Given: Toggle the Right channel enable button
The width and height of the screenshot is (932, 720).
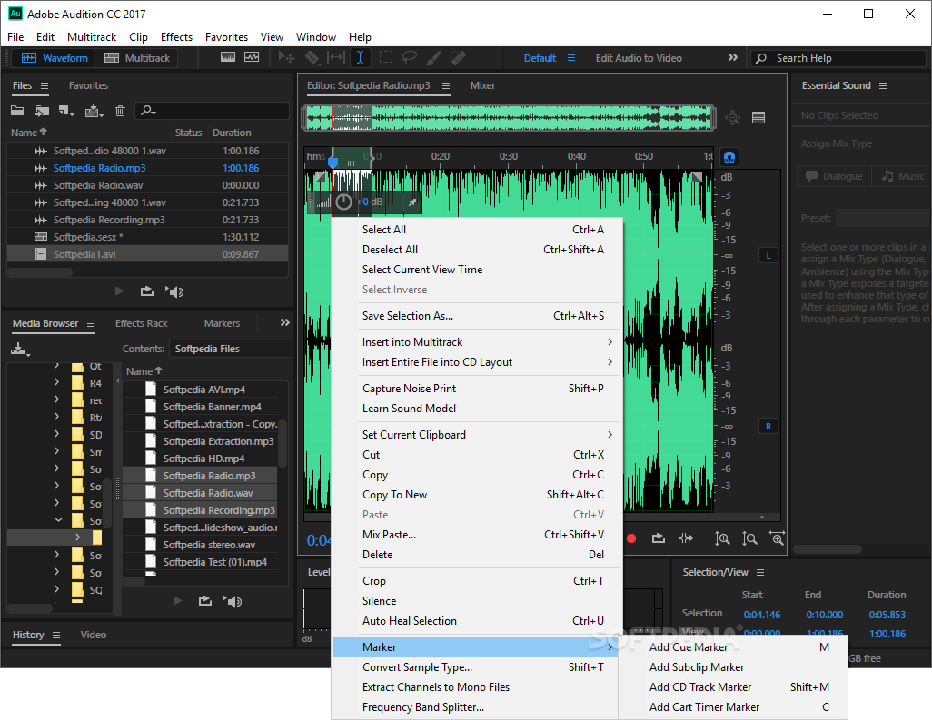Looking at the screenshot, I should tap(768, 426).
